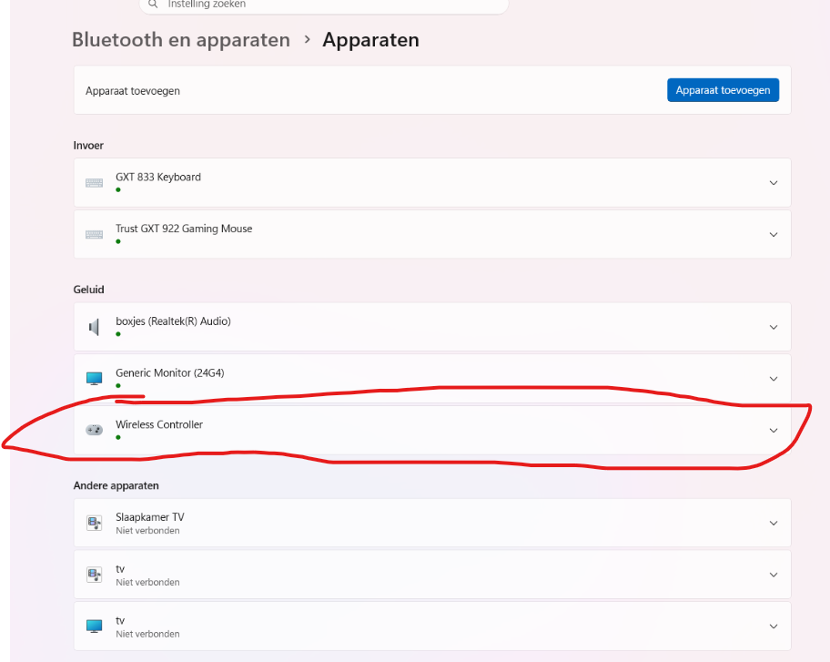Click the Invoer section heading
Viewport: 830px width, 662px height.
click(88, 146)
